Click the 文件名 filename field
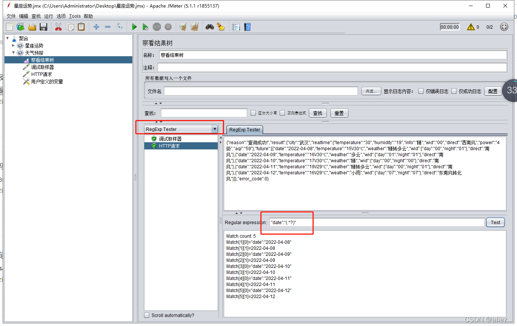The width and height of the screenshot is (517, 326). pos(261,91)
